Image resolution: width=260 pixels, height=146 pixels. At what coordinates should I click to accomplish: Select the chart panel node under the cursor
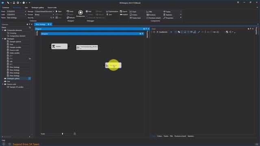(113, 65)
